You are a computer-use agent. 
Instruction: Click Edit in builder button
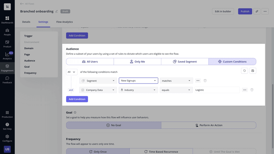click(223, 11)
